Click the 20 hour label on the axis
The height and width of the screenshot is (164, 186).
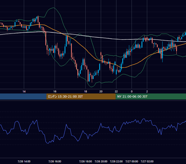tap(101, 92)
